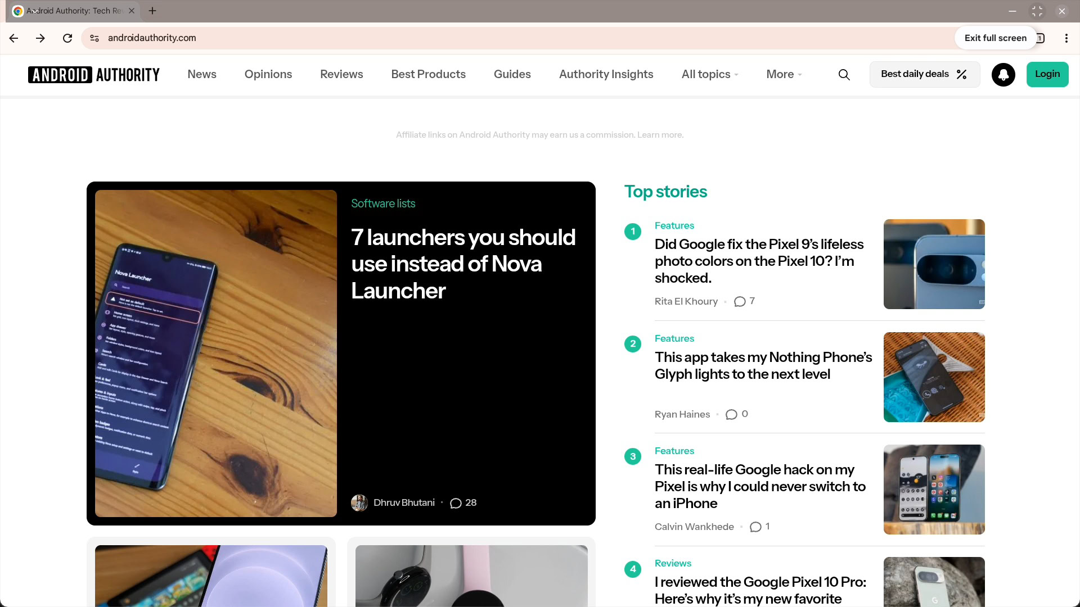This screenshot has width=1080, height=607.
Task: Click the green Login button
Action: click(x=1047, y=74)
